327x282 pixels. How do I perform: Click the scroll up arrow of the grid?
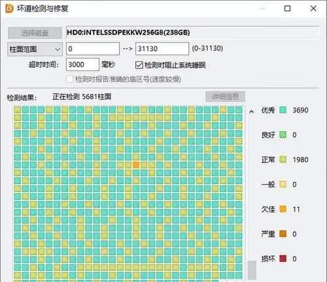(x=252, y=112)
